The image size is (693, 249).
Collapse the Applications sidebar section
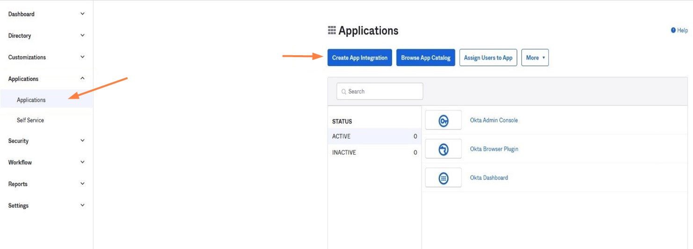(x=82, y=79)
